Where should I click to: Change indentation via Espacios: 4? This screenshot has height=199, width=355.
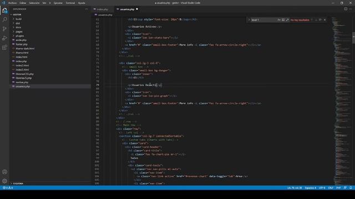(x=310, y=188)
